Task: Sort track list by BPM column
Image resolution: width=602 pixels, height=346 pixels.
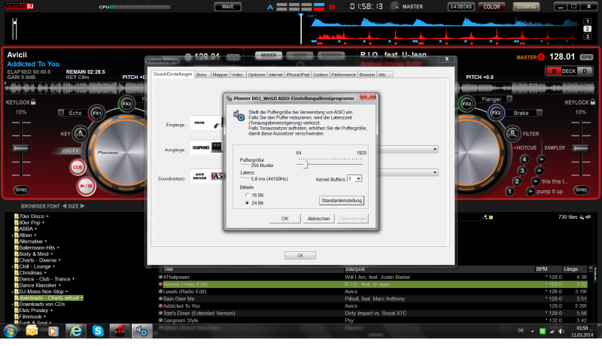Action: 542,269
